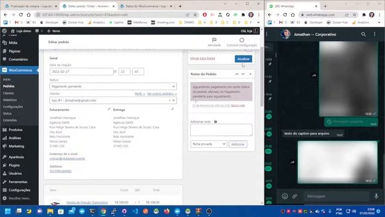Open Relatórios submenu item
The height and width of the screenshot is (217, 385).
click(10, 100)
